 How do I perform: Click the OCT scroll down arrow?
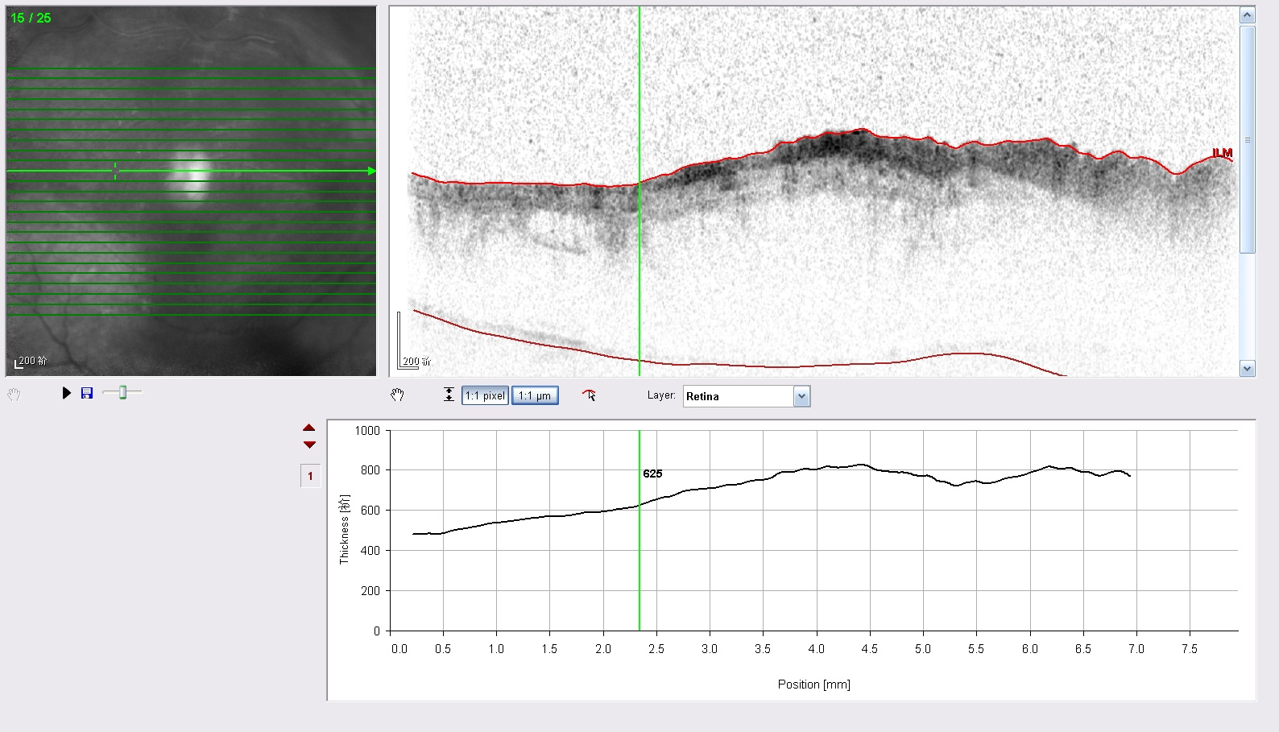[x=1248, y=369]
